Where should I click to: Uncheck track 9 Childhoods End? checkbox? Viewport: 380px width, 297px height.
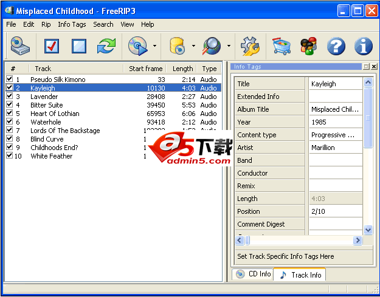pyautogui.click(x=10, y=146)
